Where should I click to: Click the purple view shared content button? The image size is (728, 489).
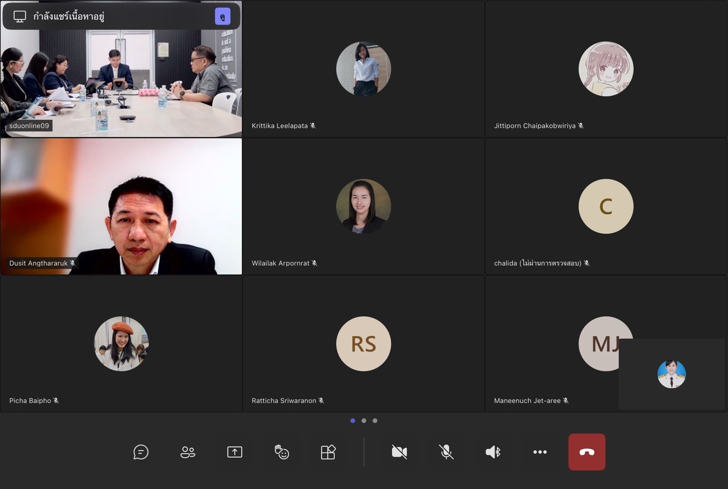point(222,17)
